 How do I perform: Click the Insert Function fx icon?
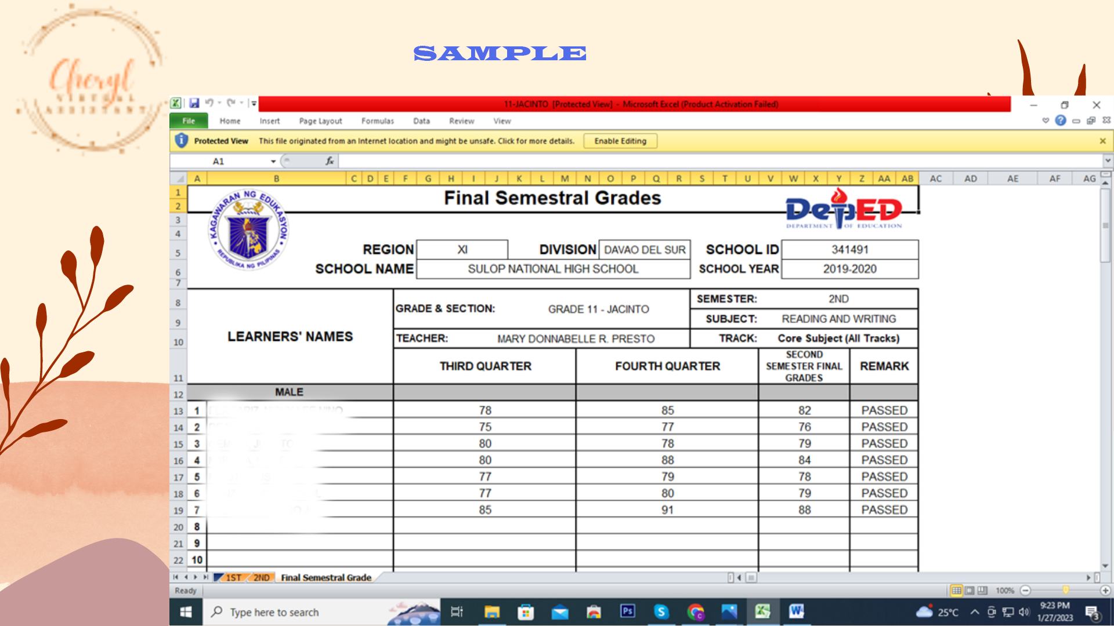click(329, 161)
